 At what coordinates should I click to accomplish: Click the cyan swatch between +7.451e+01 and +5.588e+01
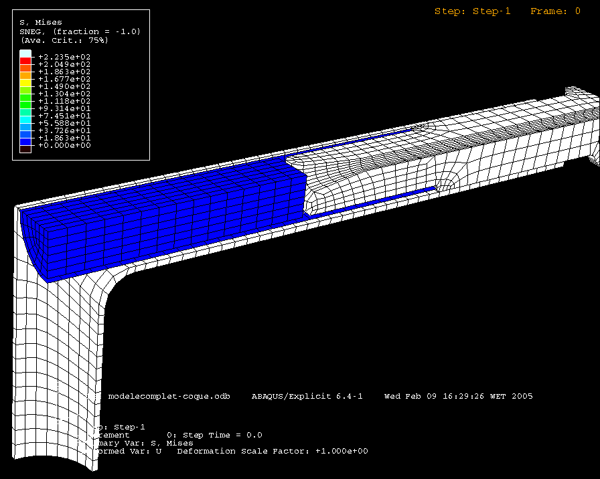point(25,120)
